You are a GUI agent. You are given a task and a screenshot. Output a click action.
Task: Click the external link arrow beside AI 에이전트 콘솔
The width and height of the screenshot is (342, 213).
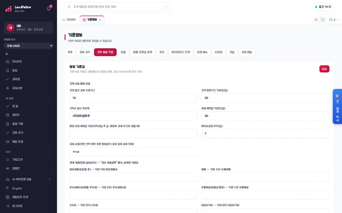click(50, 179)
